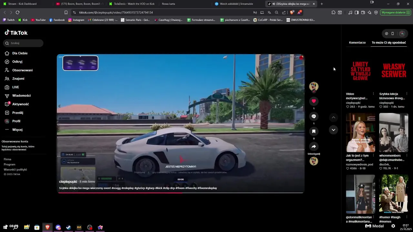The height and width of the screenshot is (232, 413).
Task: Open Microsoft Store from the taskbar
Action: pos(37,227)
